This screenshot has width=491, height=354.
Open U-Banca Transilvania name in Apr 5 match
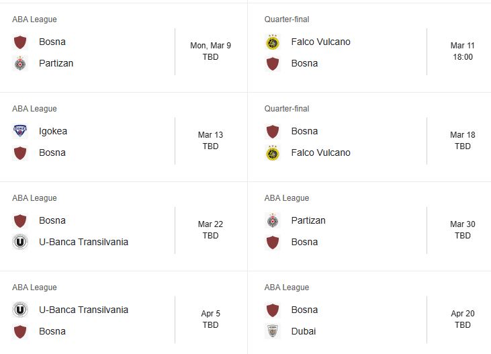point(83,310)
